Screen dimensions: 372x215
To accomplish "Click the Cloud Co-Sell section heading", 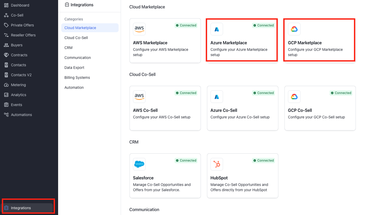I will (142, 74).
